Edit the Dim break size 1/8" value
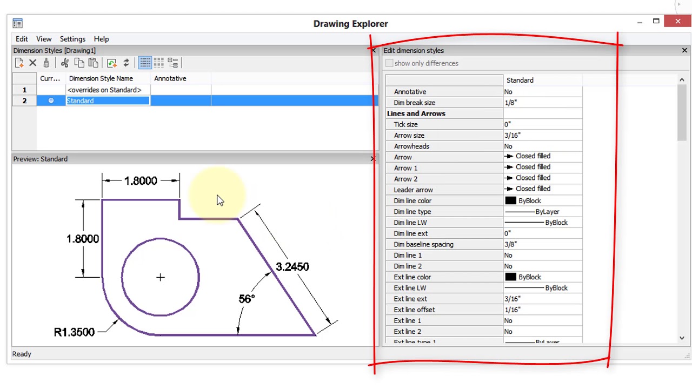The width and height of the screenshot is (692, 389). coord(543,103)
